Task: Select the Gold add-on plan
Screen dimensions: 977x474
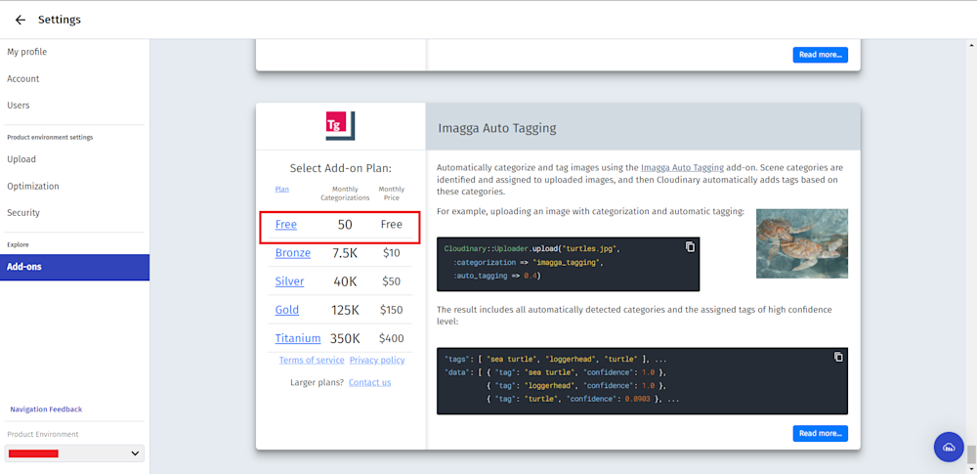Action: coord(287,310)
